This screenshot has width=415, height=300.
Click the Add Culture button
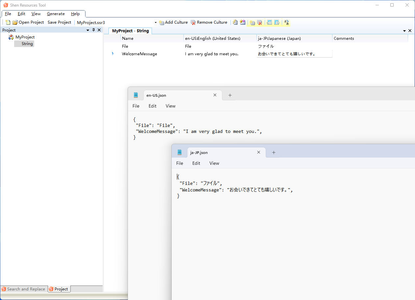click(173, 22)
